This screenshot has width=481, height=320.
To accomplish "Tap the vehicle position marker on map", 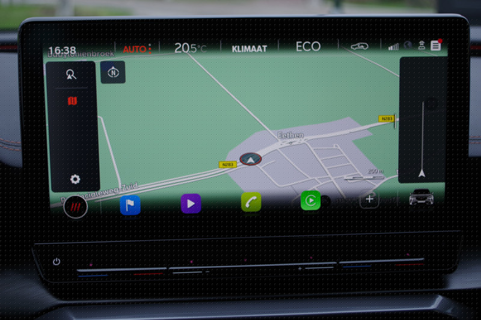I will tap(250, 160).
